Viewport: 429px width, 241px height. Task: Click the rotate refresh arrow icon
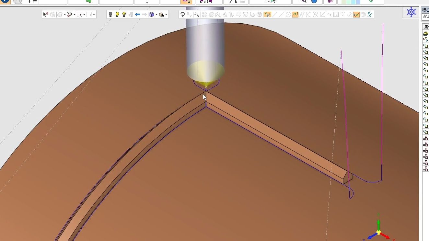click(x=183, y=15)
